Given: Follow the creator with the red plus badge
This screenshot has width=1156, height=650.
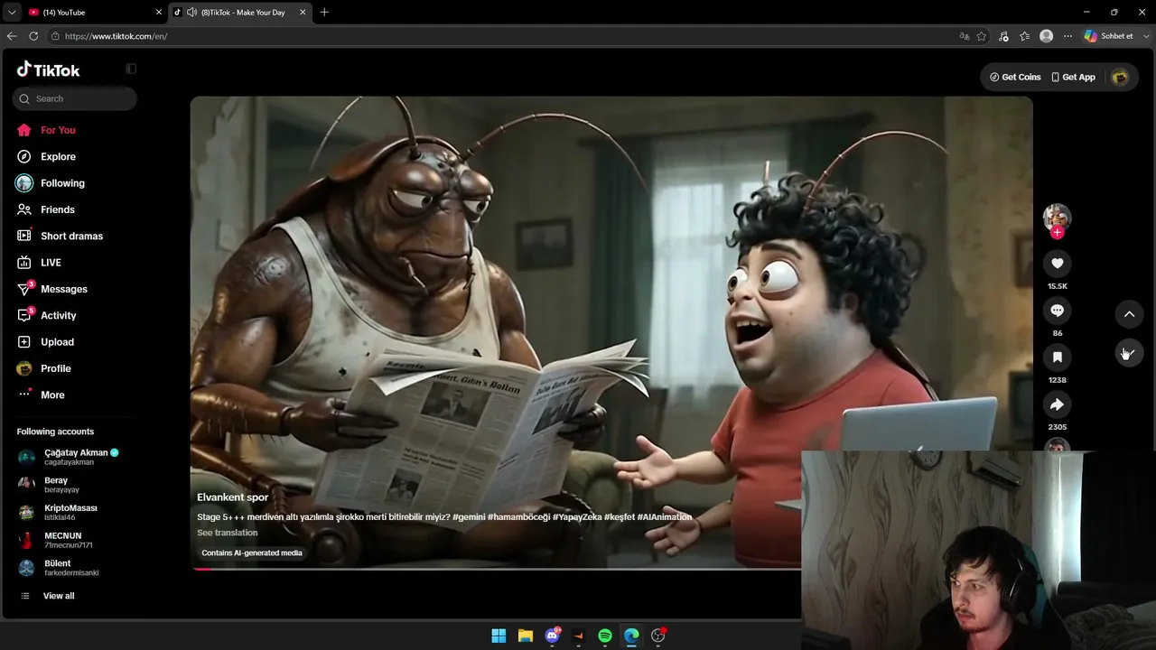Looking at the screenshot, I should point(1058,233).
